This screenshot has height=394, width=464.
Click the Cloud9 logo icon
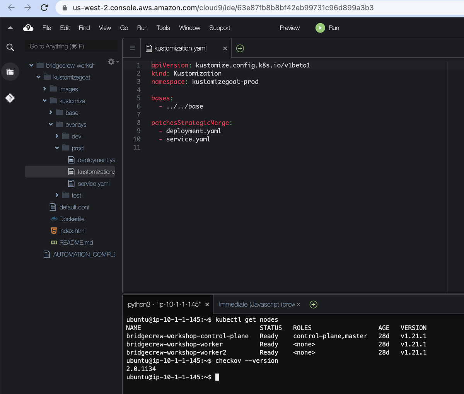click(28, 27)
